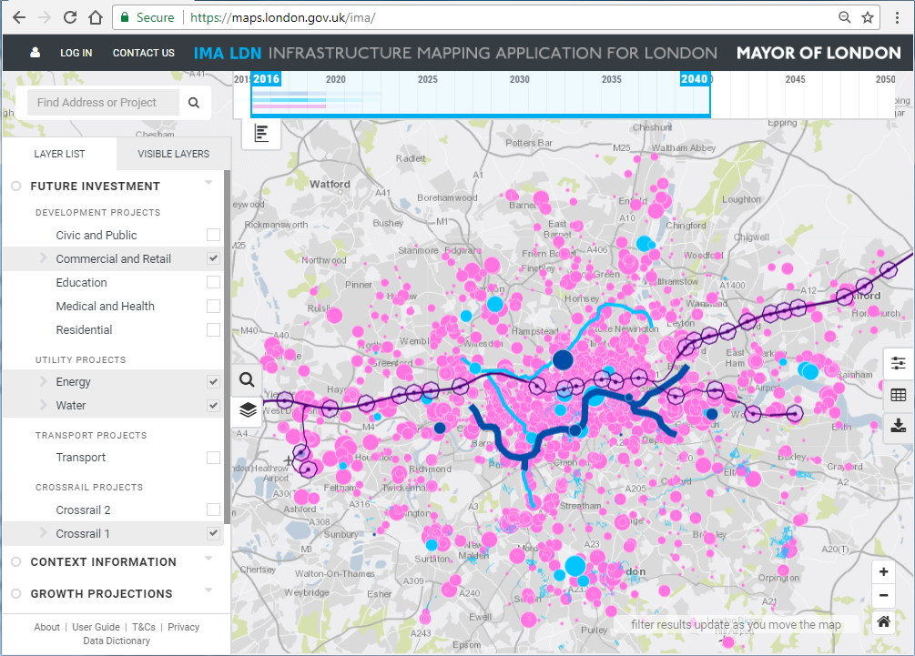Click the search magnifier icon in address box
This screenshot has width=915, height=656.
click(194, 103)
